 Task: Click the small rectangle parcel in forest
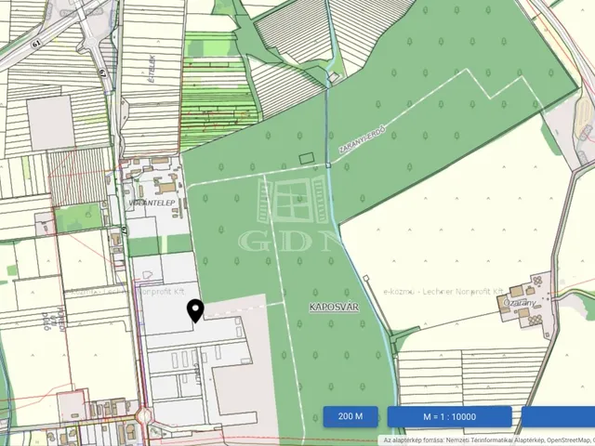[306, 161]
